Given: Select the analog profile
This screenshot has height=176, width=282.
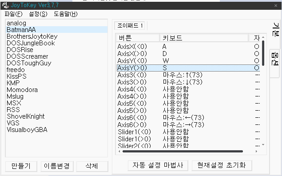Looking at the screenshot, I should 57,23.
